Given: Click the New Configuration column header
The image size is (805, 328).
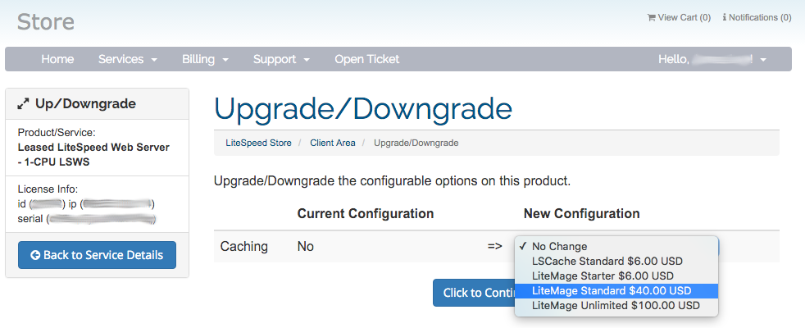Looking at the screenshot, I should pyautogui.click(x=582, y=213).
